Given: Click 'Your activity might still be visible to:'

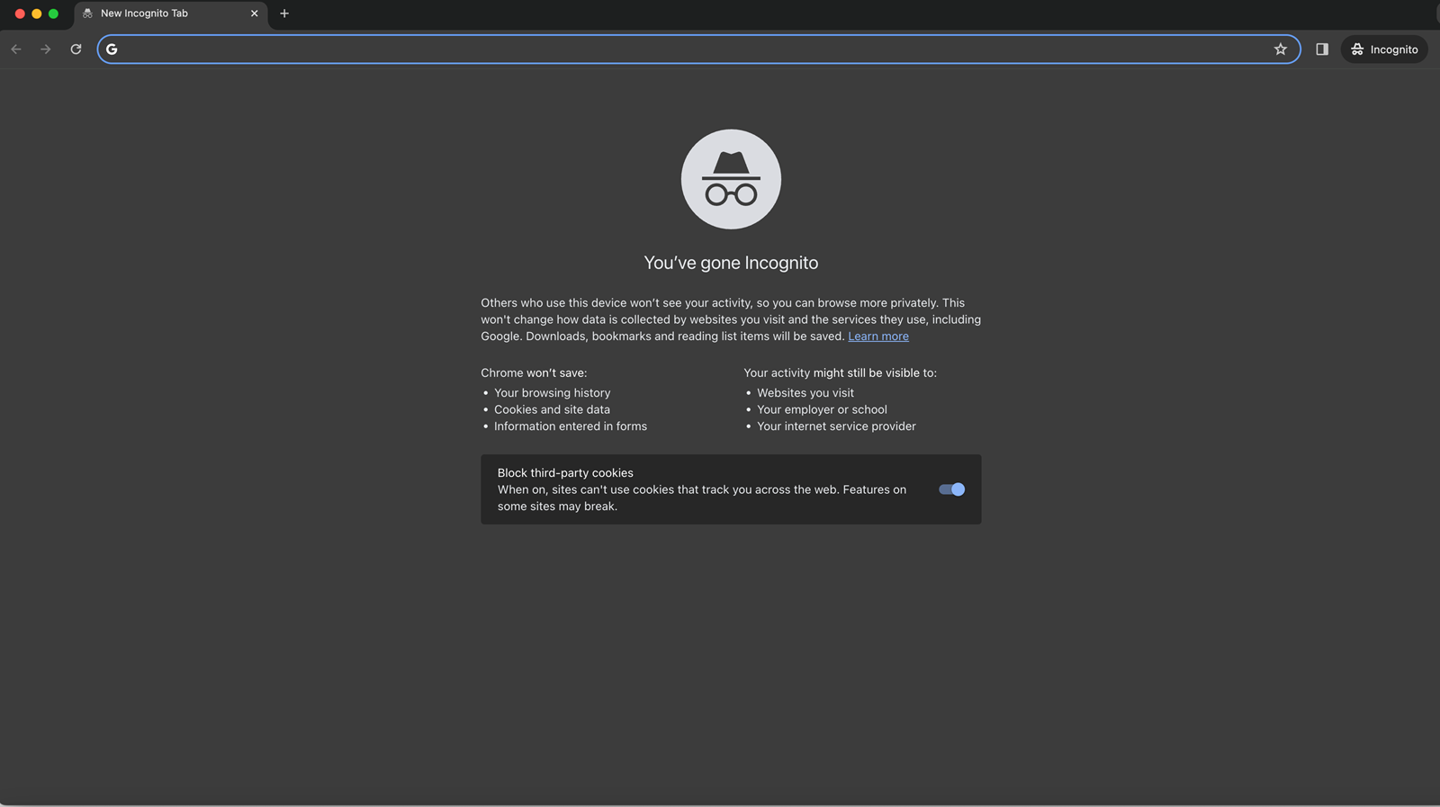Looking at the screenshot, I should click(x=840, y=372).
